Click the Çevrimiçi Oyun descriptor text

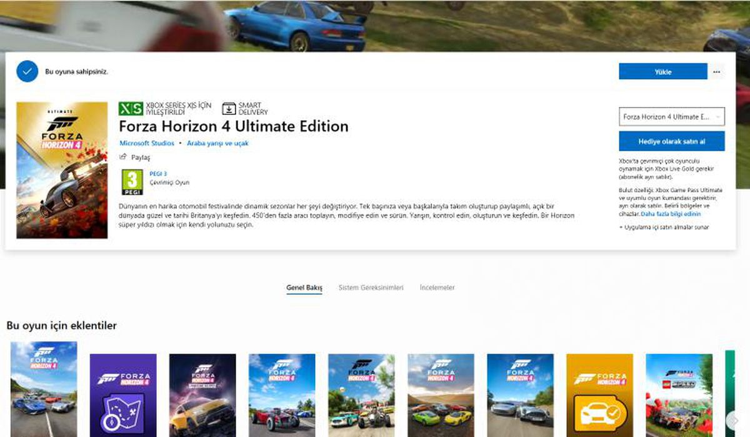[169, 183]
